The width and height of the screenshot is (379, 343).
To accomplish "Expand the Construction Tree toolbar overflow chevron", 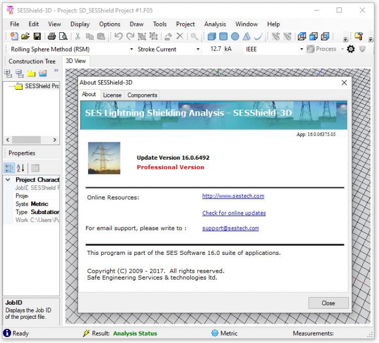I will (x=56, y=70).
